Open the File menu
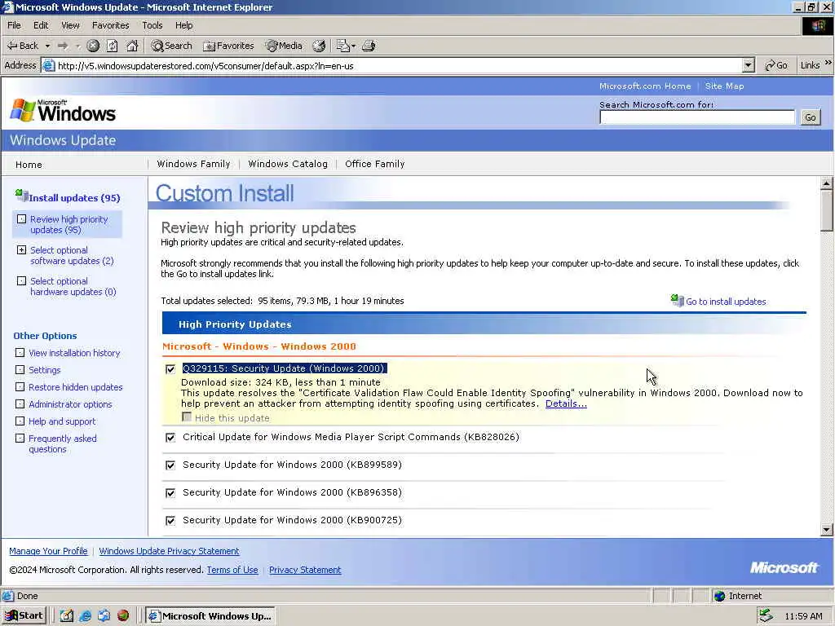The width and height of the screenshot is (835, 626). point(15,25)
